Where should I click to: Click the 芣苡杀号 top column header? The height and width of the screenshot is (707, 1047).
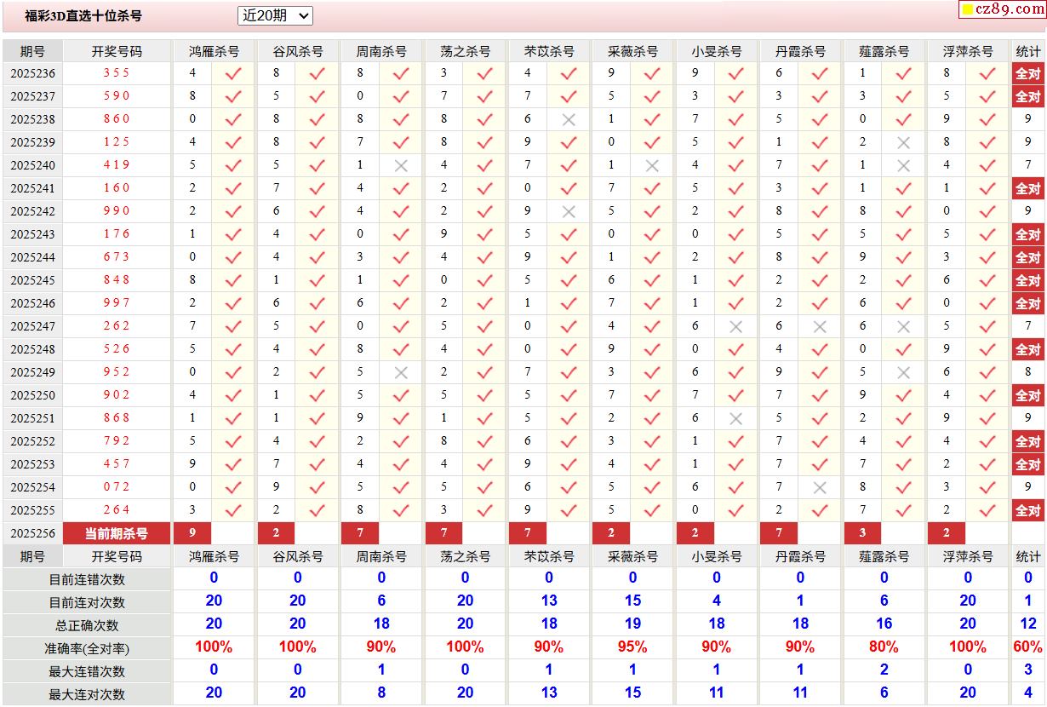click(x=549, y=51)
